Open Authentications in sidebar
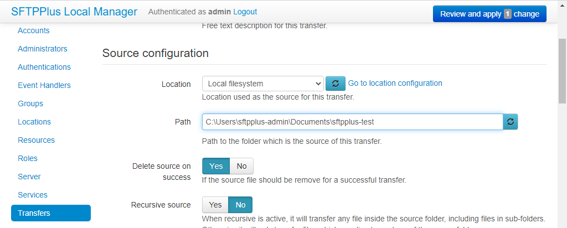The image size is (567, 228). [44, 67]
